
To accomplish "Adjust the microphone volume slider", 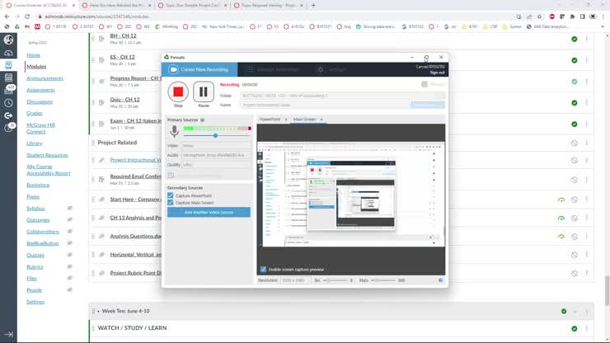I will pyautogui.click(x=216, y=135).
